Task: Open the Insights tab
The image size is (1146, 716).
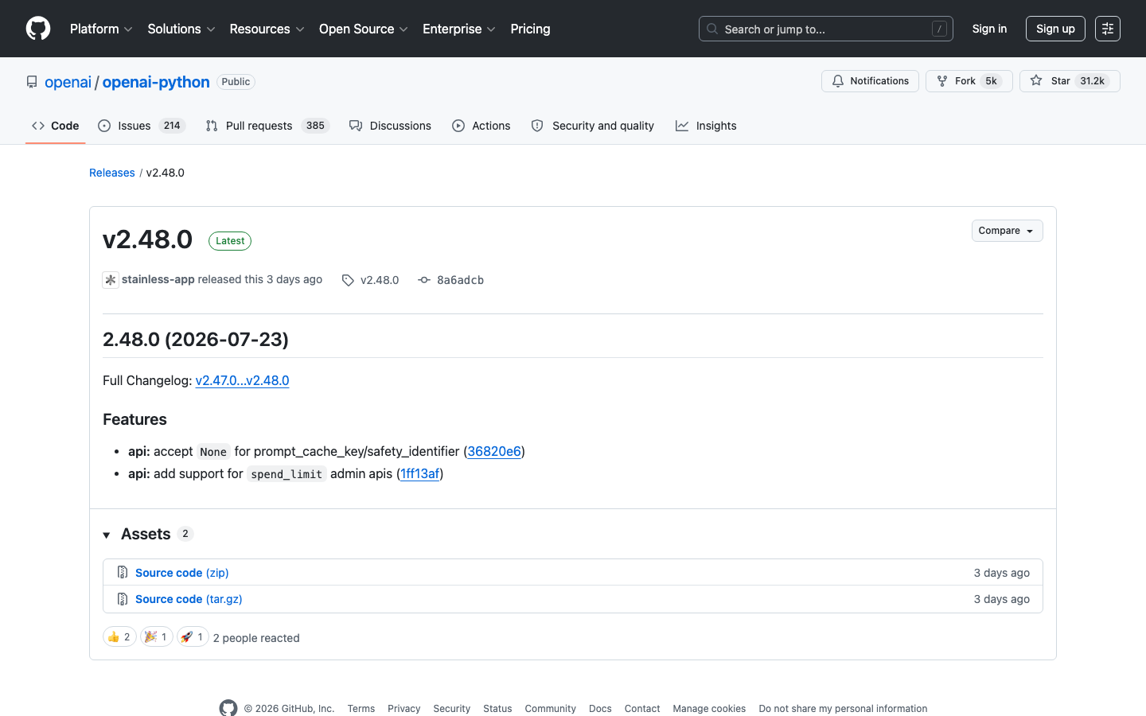Action: click(x=706, y=126)
